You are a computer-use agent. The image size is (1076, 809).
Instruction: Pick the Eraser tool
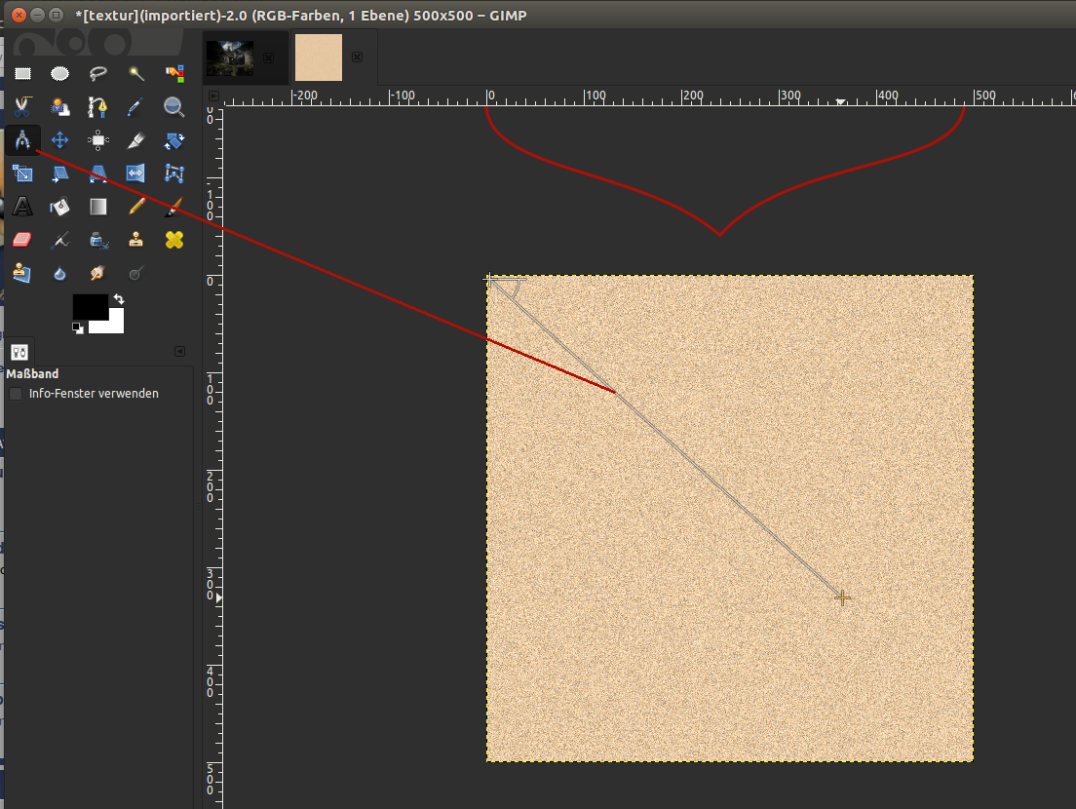coord(22,240)
